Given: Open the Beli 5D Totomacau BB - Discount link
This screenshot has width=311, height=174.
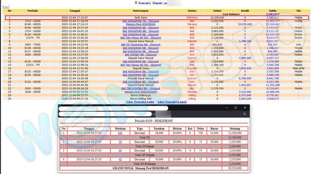Looking at the screenshot, I should tap(140, 45).
